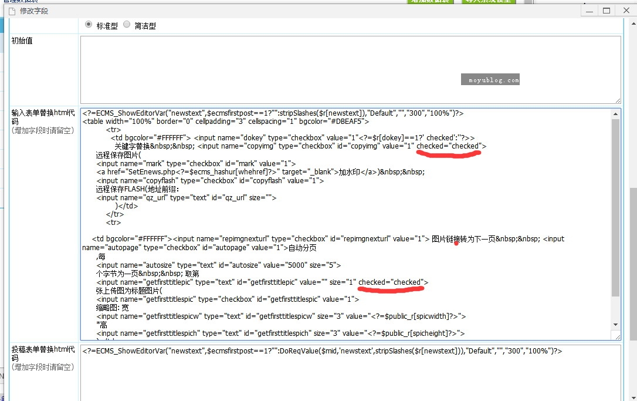Click the html code box scroll-down arrow

pyautogui.click(x=615, y=324)
